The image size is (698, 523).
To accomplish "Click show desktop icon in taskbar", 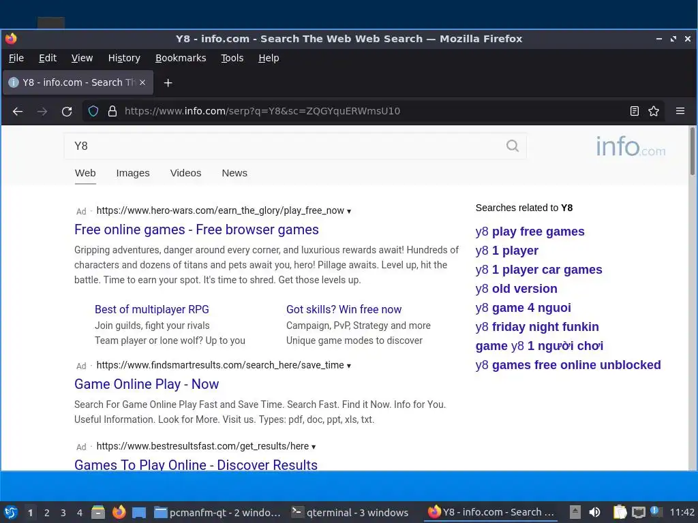I will (139, 512).
